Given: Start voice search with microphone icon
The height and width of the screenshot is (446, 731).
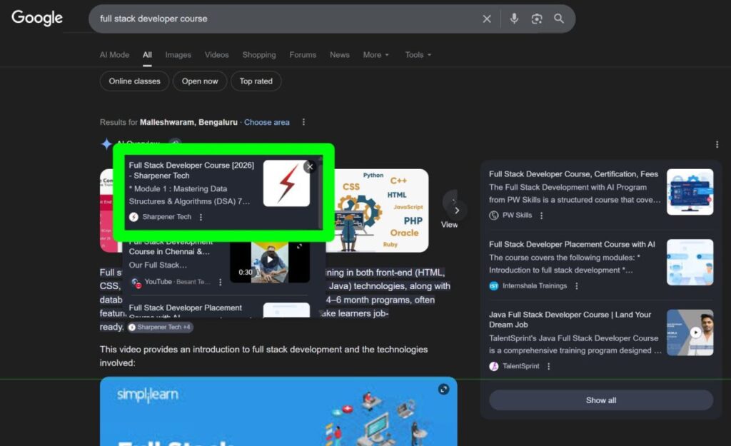Looking at the screenshot, I should [x=514, y=19].
